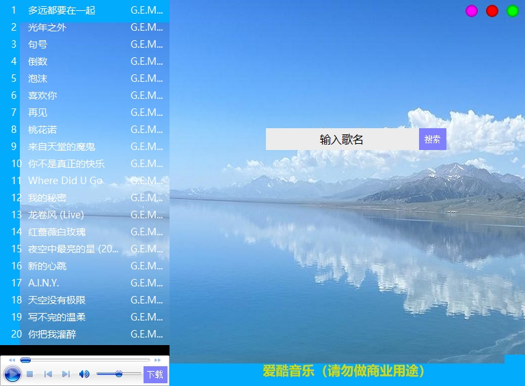
Task: Select song A.I.N.Y.
Action: tap(44, 283)
